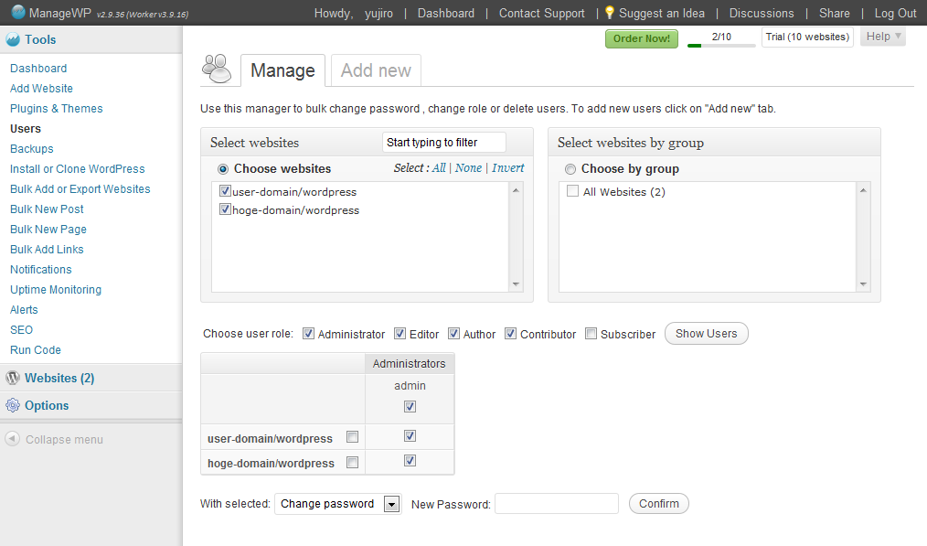
Task: Click the Show Users button
Action: pos(707,334)
